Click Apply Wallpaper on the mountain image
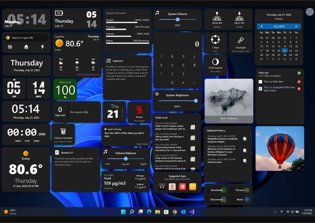 pos(229,118)
